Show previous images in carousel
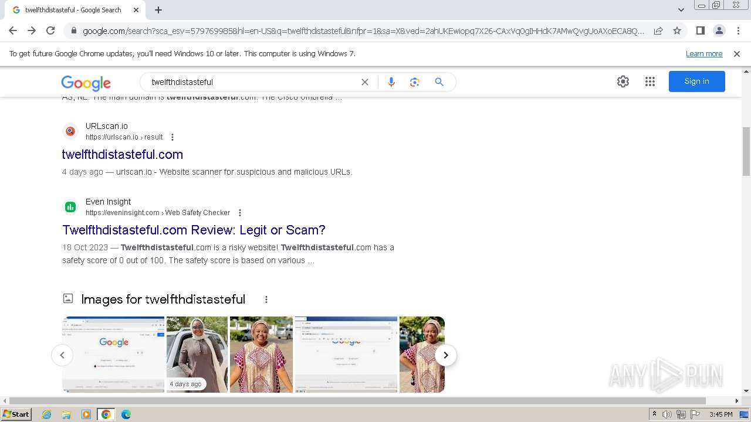This screenshot has width=751, height=422. (62, 355)
